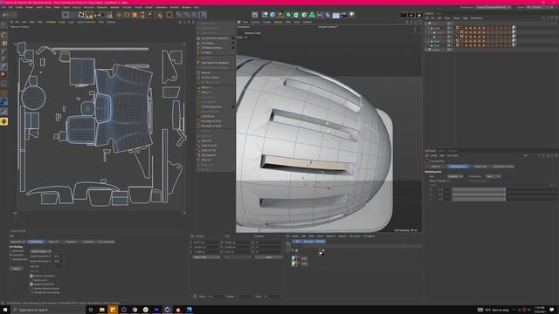This screenshot has height=314, width=559.
Task: Open the After Effects taskbar icon
Action: pyautogui.click(x=156, y=310)
